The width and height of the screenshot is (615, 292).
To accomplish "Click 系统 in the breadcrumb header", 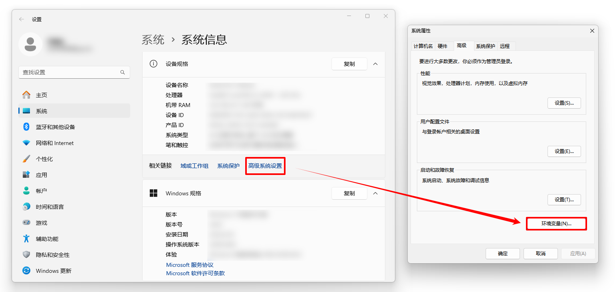I will tap(153, 40).
